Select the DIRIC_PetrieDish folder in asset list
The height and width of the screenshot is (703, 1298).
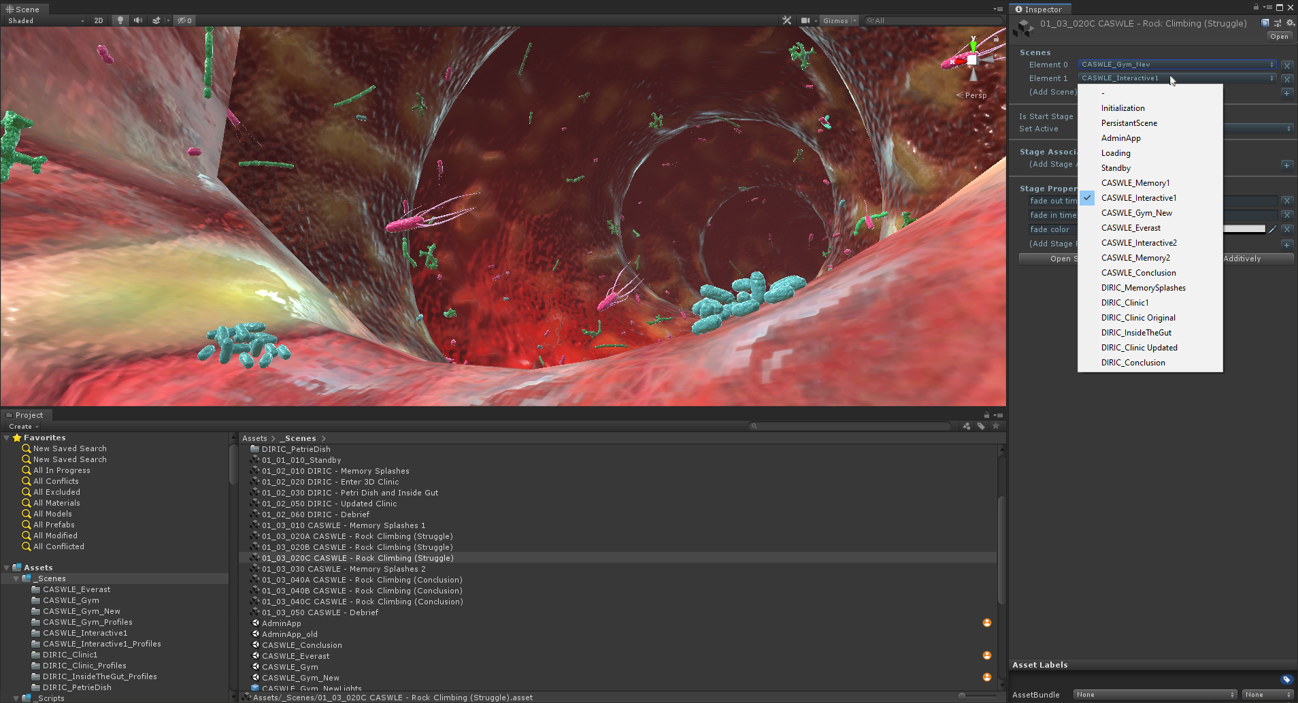coord(296,449)
